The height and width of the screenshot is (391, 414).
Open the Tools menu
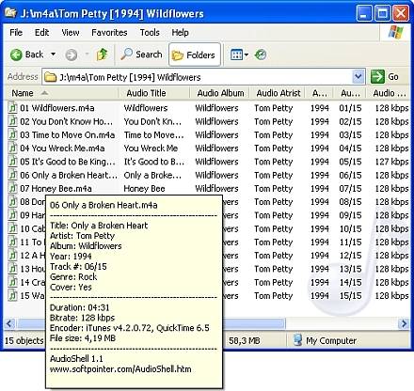[x=150, y=32]
